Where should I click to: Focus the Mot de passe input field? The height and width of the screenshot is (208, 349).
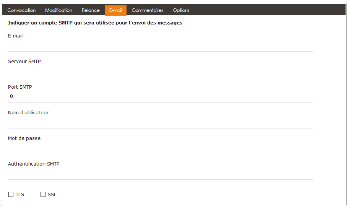(160, 148)
